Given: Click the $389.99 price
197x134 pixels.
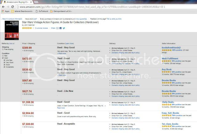Looking at the screenshot, I should [x=27, y=48].
